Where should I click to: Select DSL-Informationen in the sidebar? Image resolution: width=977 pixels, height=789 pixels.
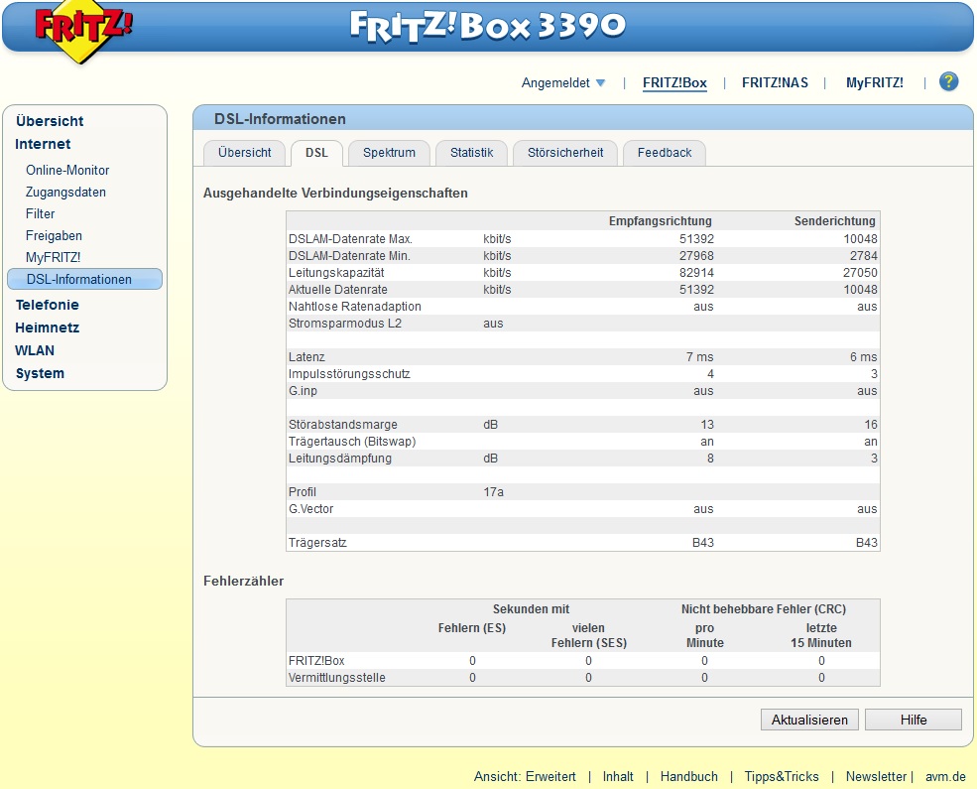coord(84,279)
